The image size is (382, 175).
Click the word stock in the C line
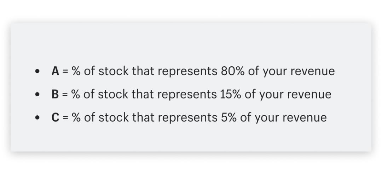tap(113, 117)
